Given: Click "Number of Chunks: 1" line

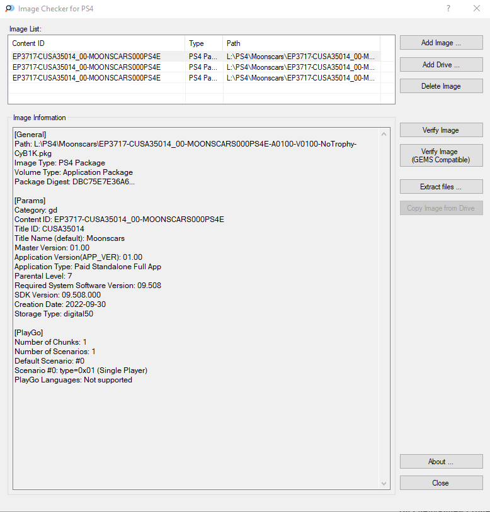Looking at the screenshot, I should (50, 342).
